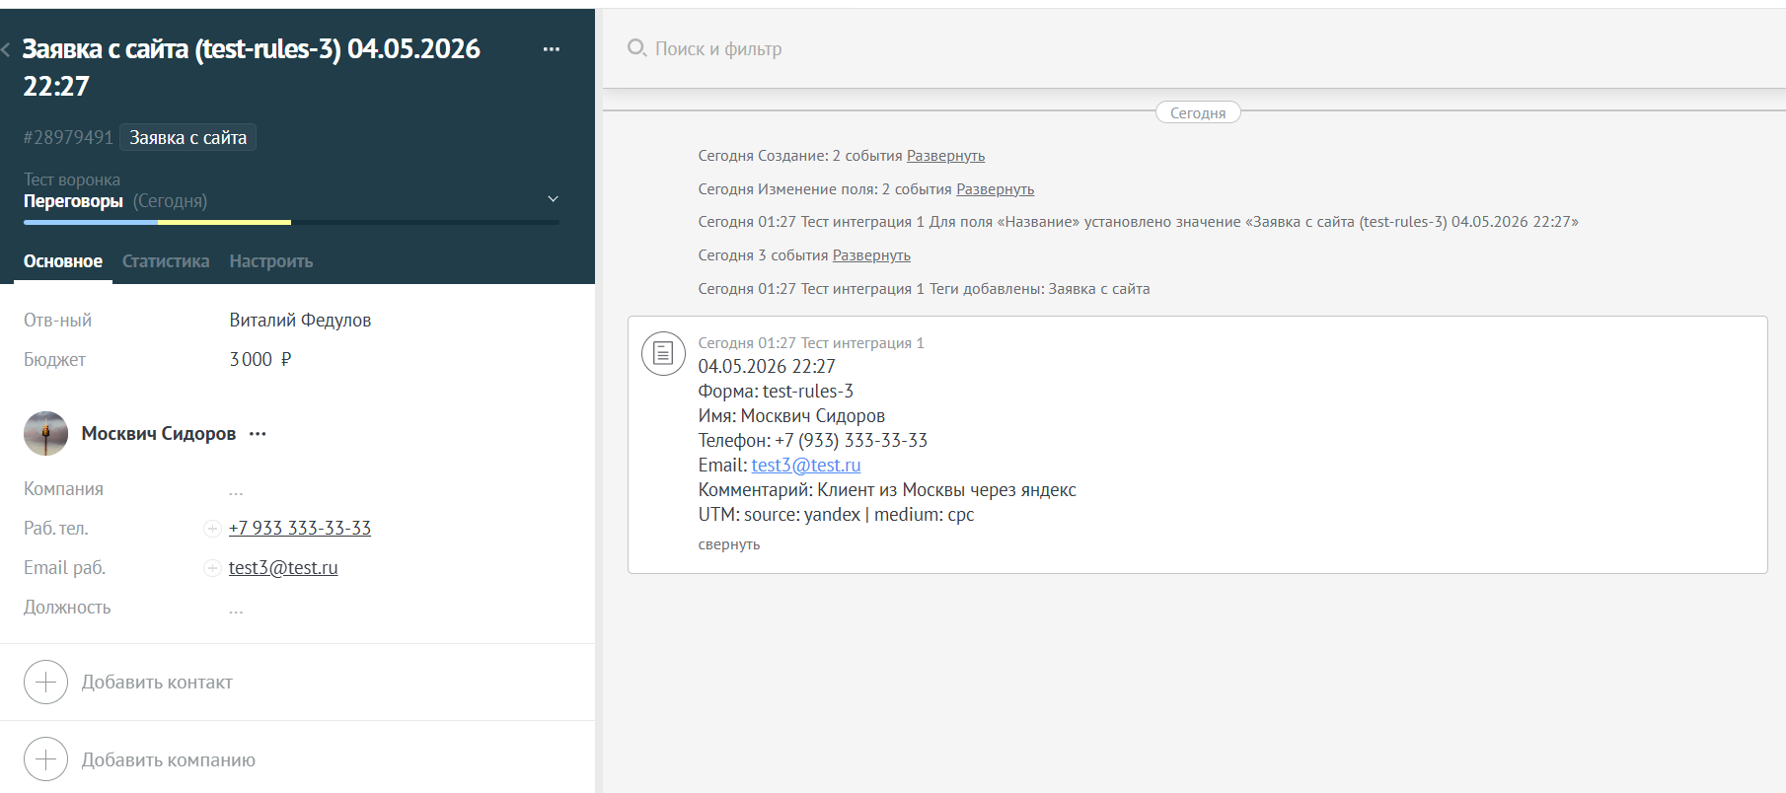Switch to the Статистика tab
Image resolution: width=1786 pixels, height=793 pixels.
point(166,261)
